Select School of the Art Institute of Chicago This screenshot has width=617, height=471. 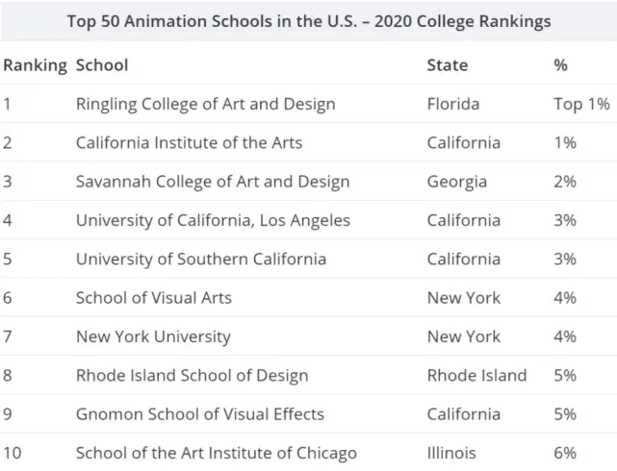[x=217, y=453]
